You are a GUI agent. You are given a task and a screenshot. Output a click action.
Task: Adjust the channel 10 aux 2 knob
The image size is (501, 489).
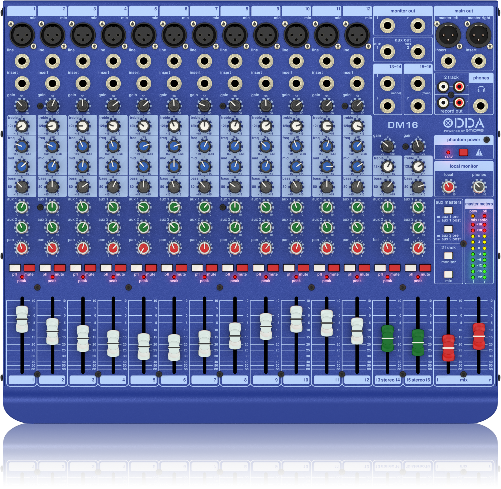coord(296,227)
